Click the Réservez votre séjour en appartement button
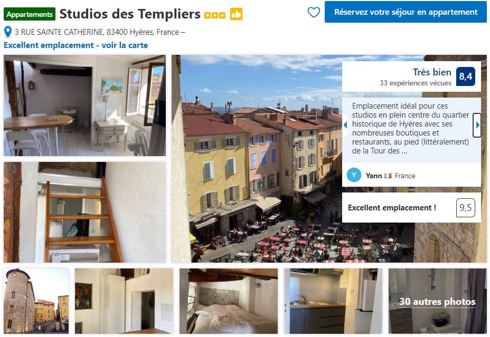The width and height of the screenshot is (490, 337). (x=406, y=12)
